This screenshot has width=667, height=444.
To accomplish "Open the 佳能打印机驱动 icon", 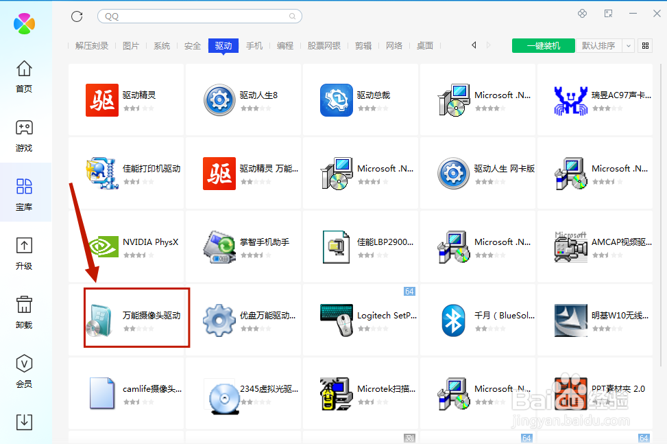I will click(x=102, y=173).
